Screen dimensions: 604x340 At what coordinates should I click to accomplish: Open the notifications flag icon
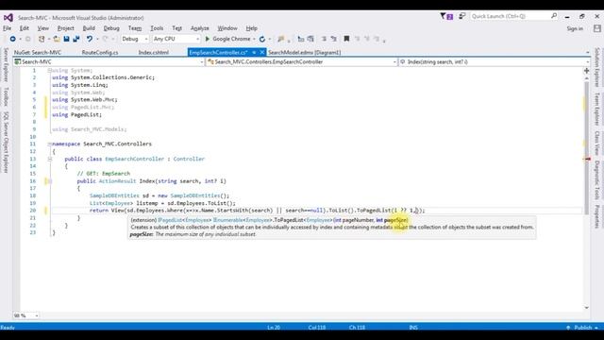446,16
